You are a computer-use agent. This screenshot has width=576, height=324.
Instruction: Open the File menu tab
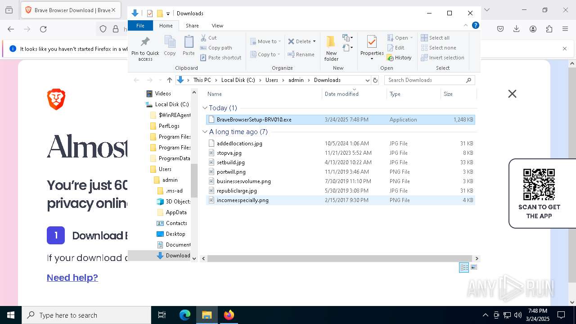click(140, 26)
